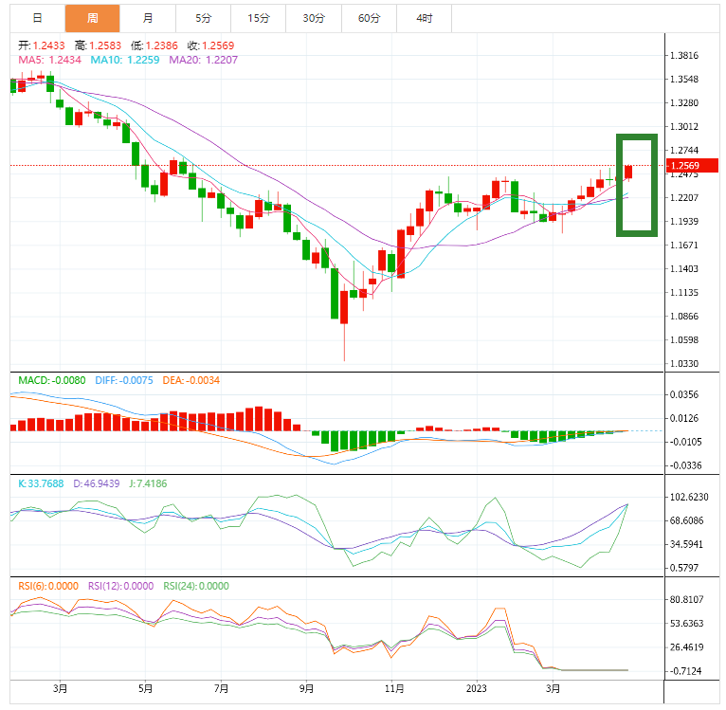Screen dimensions: 726x710
Task: Click the 开: 1.2433 open price value
Action: tap(42, 46)
